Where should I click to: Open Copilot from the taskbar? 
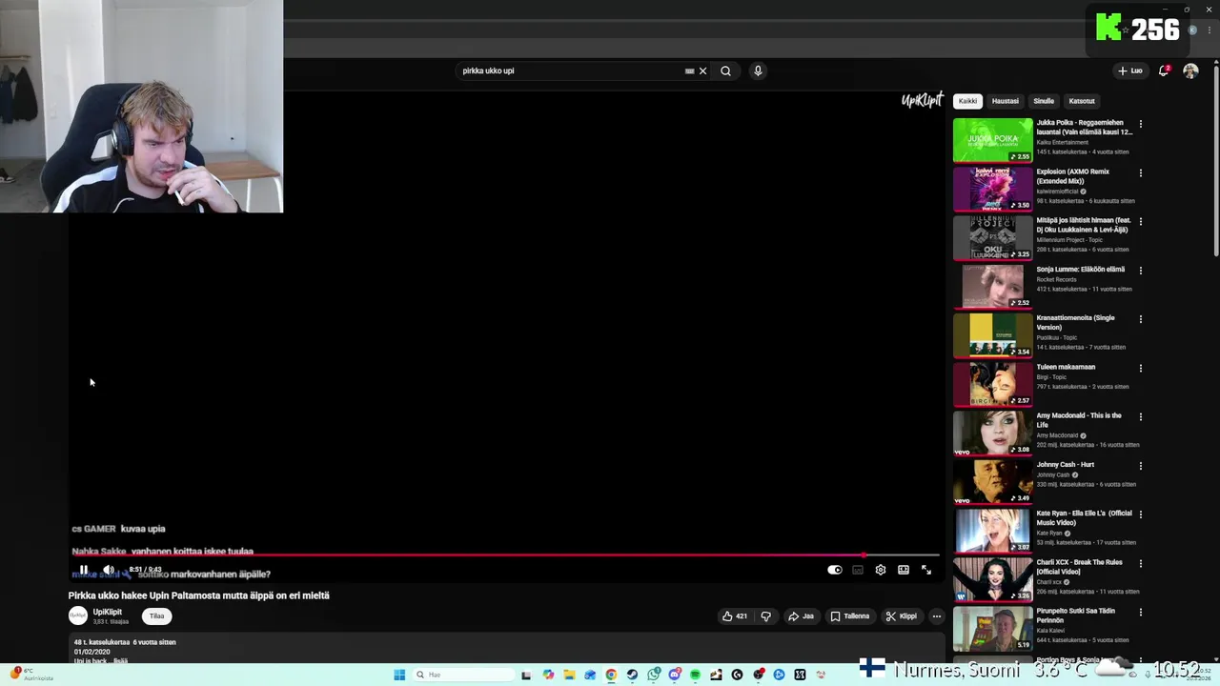click(x=548, y=675)
